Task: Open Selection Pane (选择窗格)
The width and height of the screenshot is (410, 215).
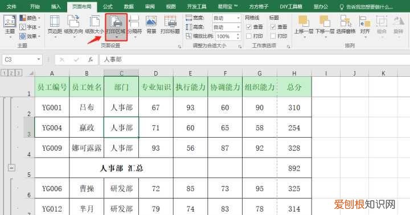Action: [346, 25]
